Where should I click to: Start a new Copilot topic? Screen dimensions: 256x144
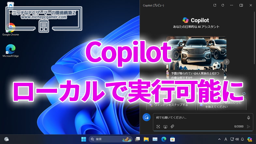coord(147,117)
